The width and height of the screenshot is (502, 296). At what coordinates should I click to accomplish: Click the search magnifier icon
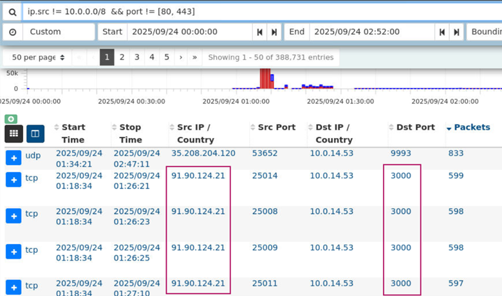12,12
